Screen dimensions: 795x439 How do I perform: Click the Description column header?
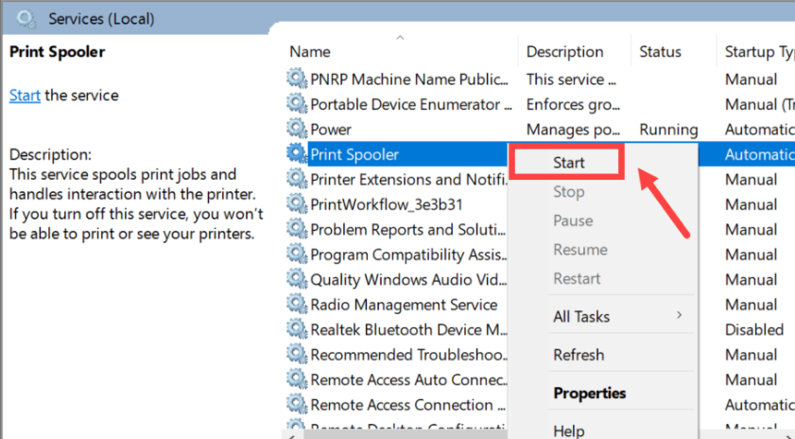pos(564,52)
